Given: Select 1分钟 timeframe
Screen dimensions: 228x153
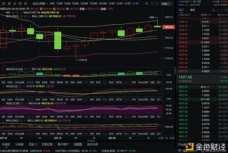Looking at the screenshot, I should click(x=59, y=3).
